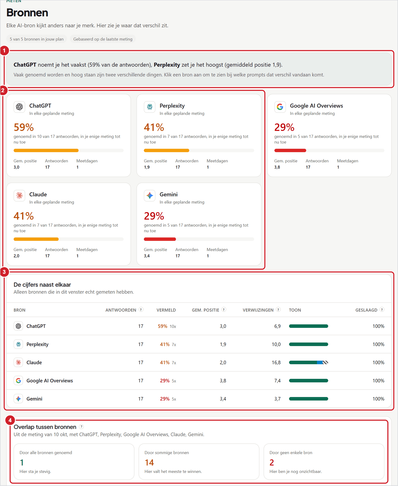Open the 'Door alle bronnen genoemd' overlap card

coord(74,462)
